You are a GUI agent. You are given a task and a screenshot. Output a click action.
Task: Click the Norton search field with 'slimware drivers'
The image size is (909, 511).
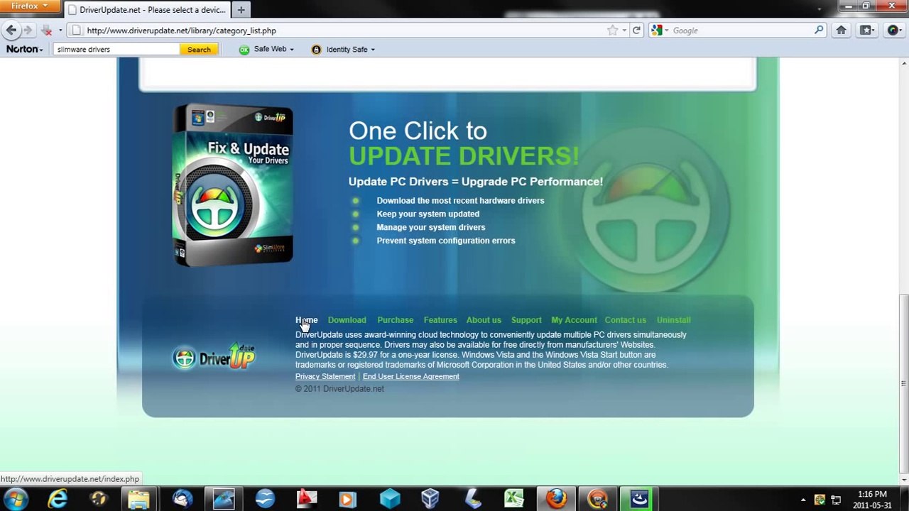[x=116, y=50]
